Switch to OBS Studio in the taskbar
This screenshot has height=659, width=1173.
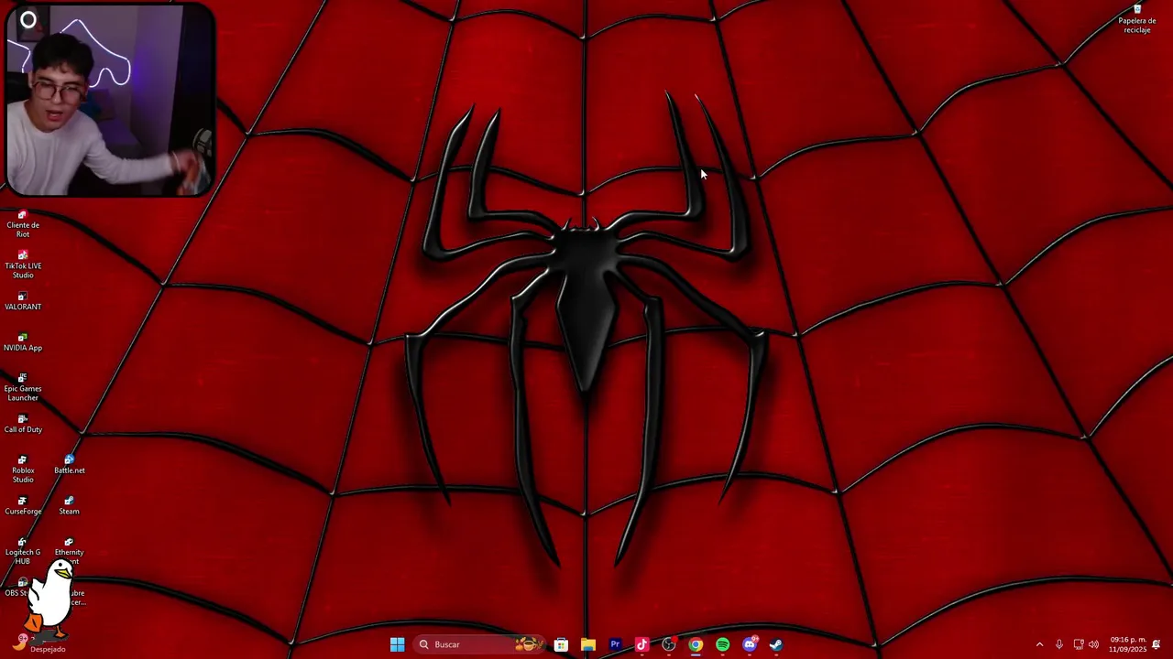(x=669, y=644)
